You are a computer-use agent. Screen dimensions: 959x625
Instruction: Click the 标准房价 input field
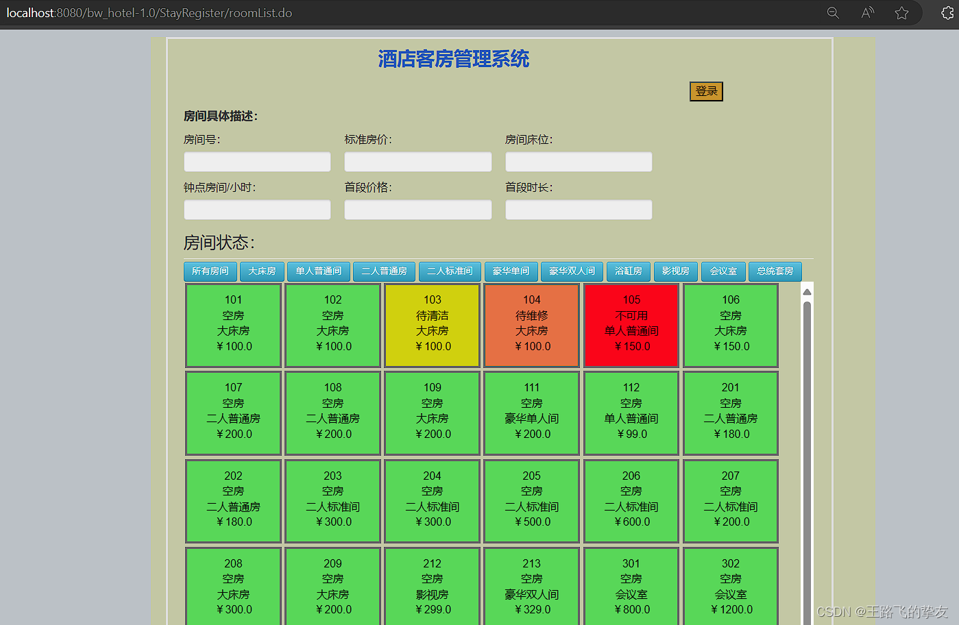(418, 162)
